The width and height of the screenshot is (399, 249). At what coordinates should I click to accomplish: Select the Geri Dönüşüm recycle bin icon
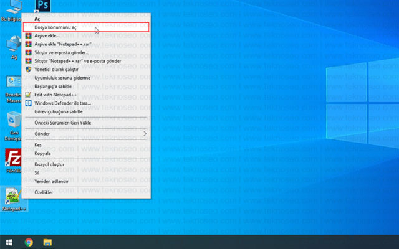pyautogui.click(x=12, y=126)
